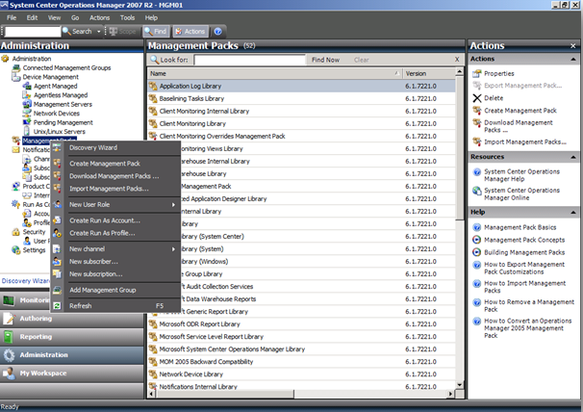Click Network Device Library pack icon
Screen dimensions: 583x412
click(153, 374)
